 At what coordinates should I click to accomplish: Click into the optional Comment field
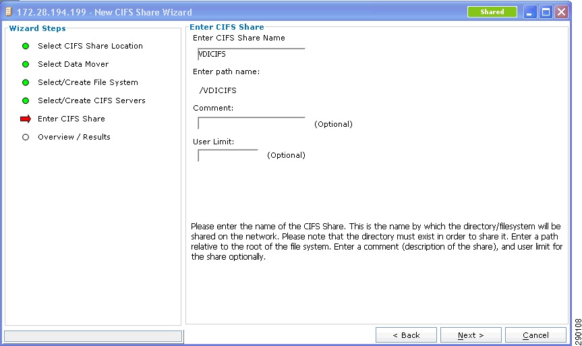coord(252,123)
